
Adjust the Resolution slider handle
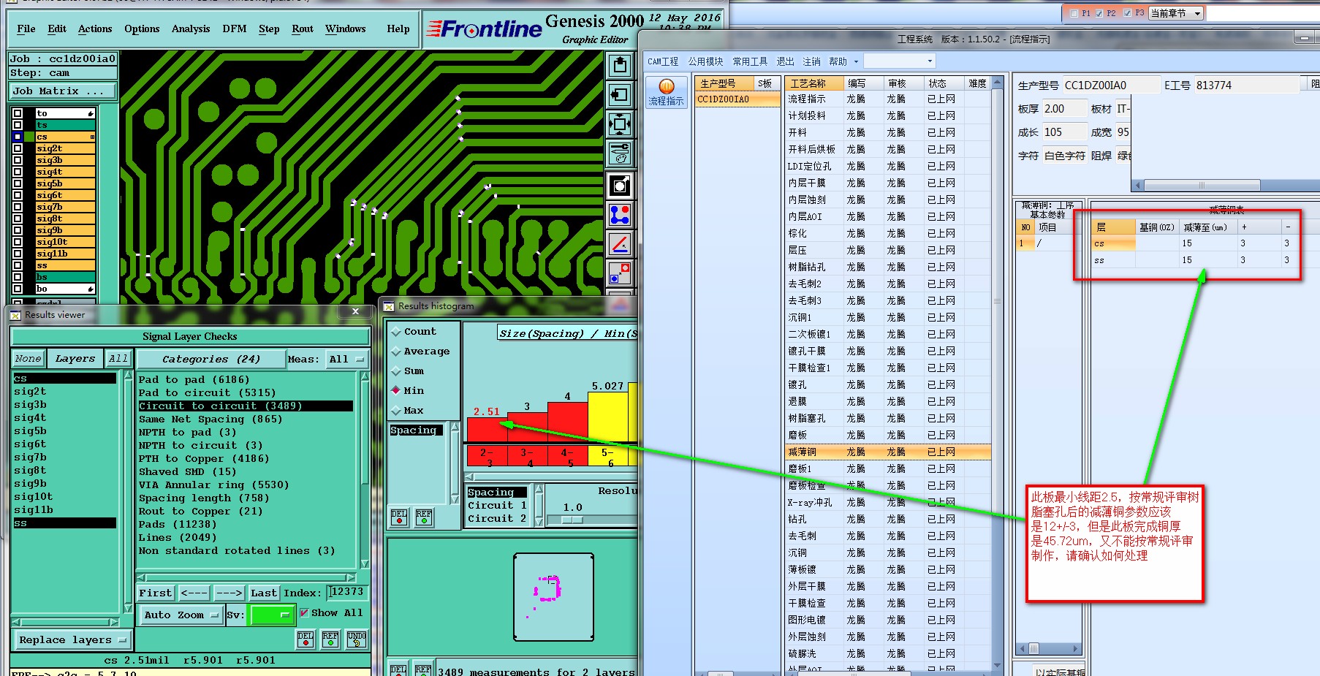[572, 520]
